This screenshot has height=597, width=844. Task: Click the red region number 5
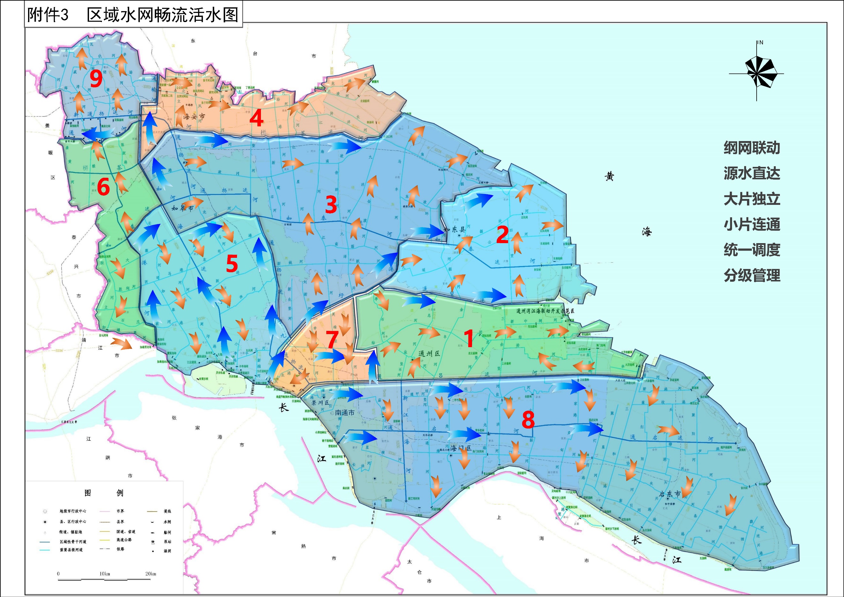point(232,263)
